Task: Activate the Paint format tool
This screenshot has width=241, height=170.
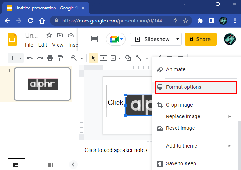Action: point(60,58)
